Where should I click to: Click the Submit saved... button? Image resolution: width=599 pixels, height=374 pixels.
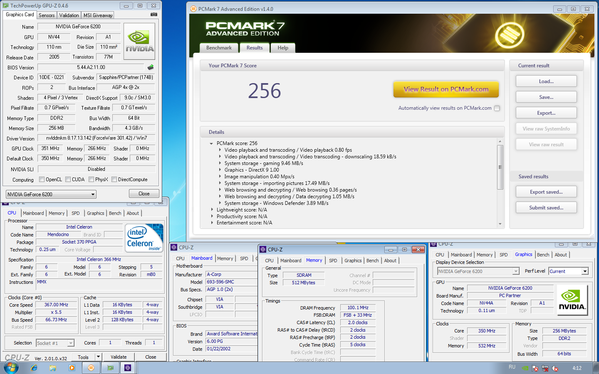546,208
